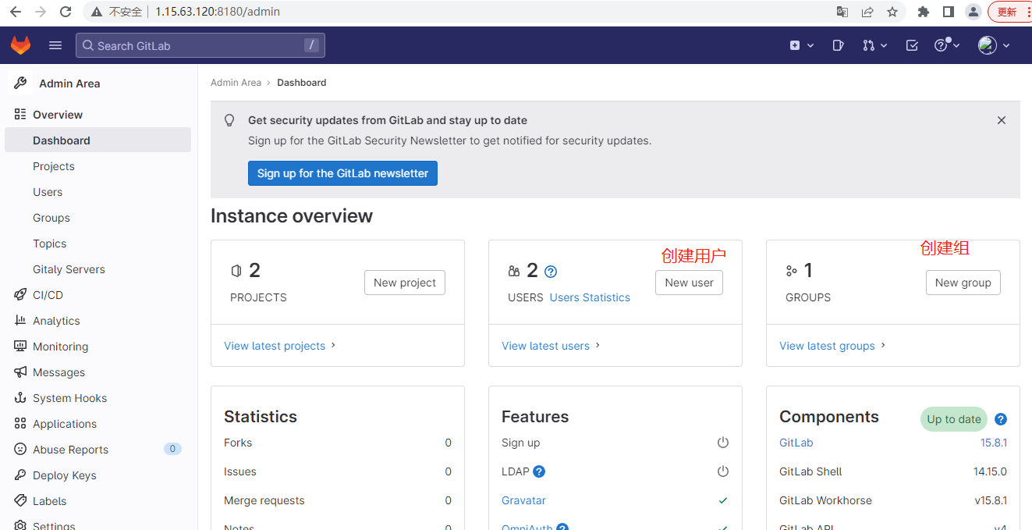Click the New group button

[x=963, y=283]
